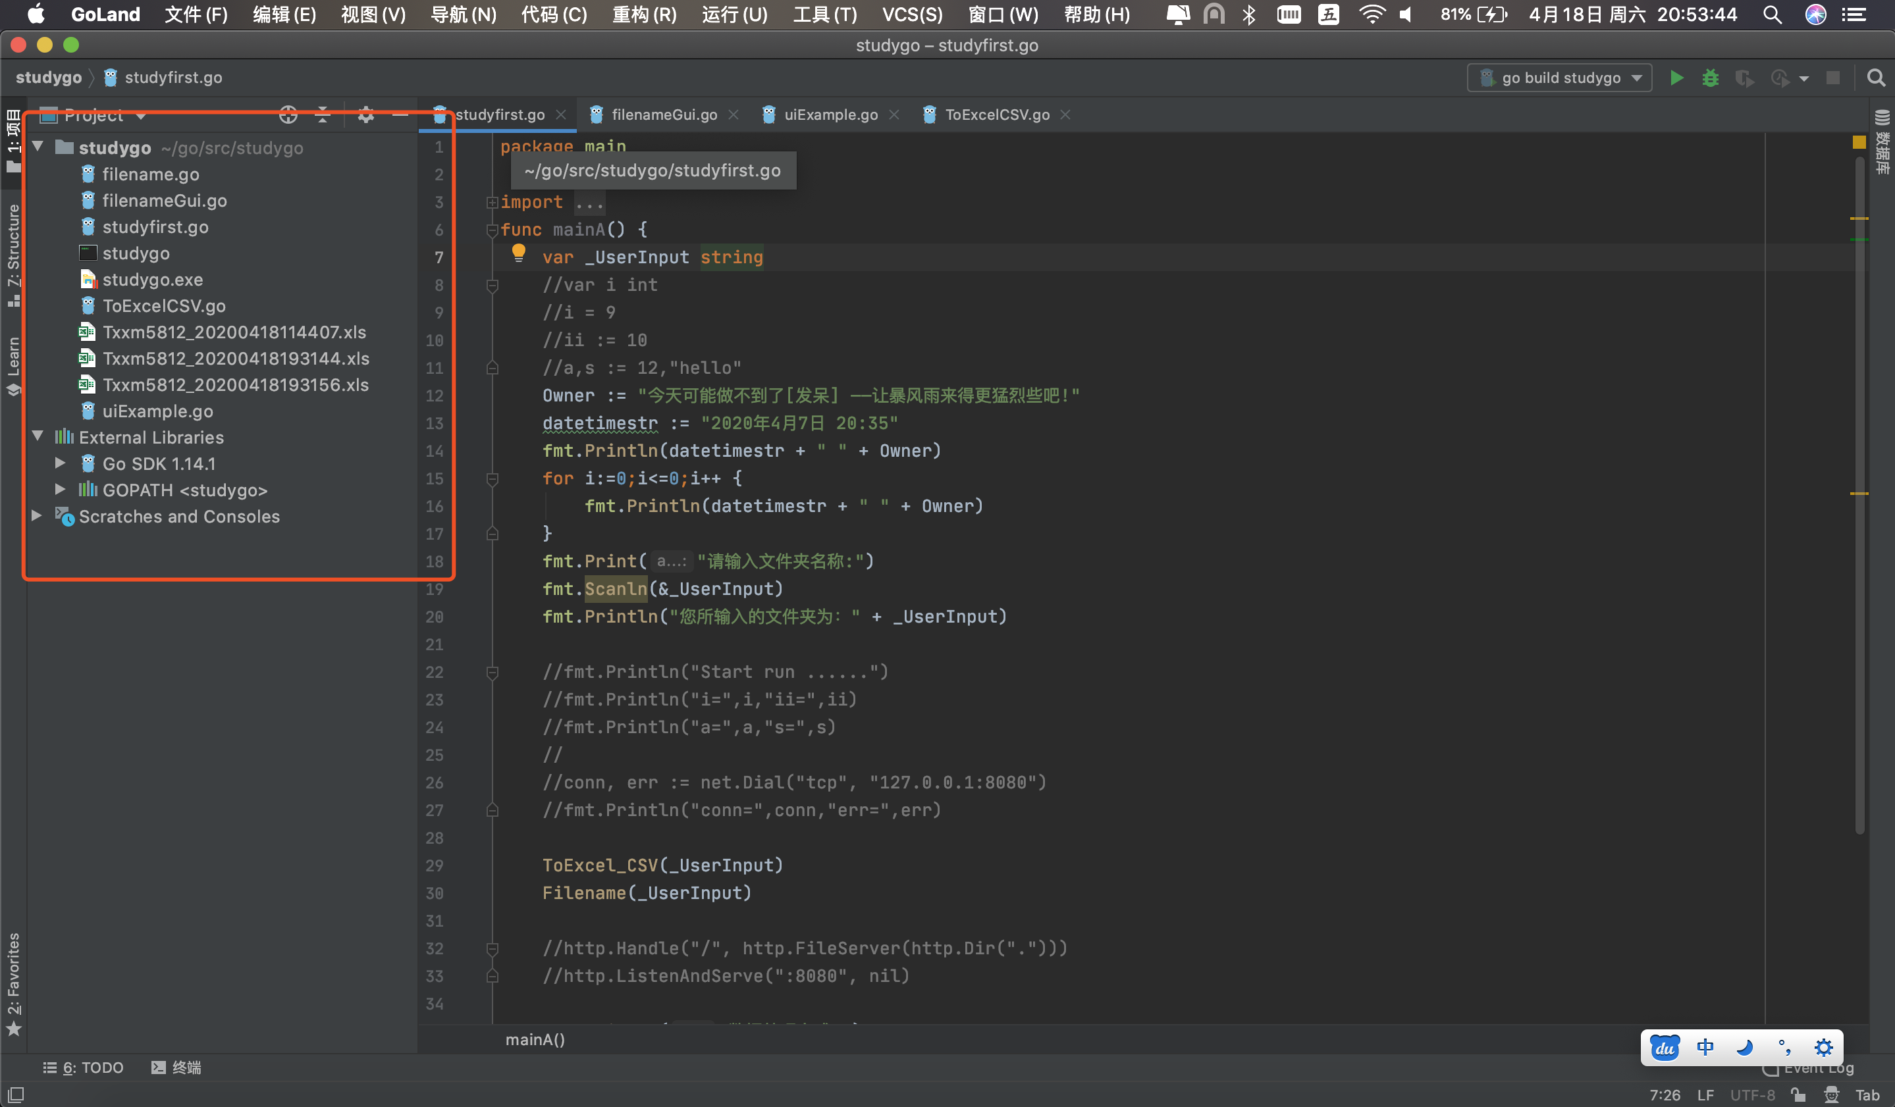
Task: Expand the Go SDK 1.14.1 node
Action: 60,464
